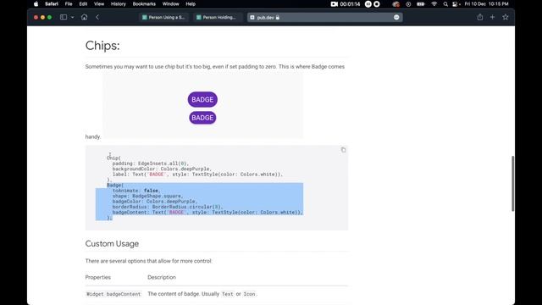Open the Apple menu
The width and height of the screenshot is (542, 305).
point(36,4)
